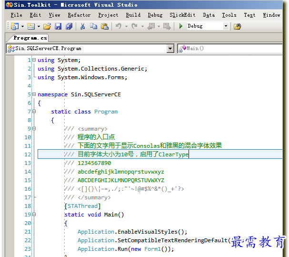The width and height of the screenshot is (289, 257).
Task: Click 'namespace' keyword on line 5
Action: coord(52,94)
